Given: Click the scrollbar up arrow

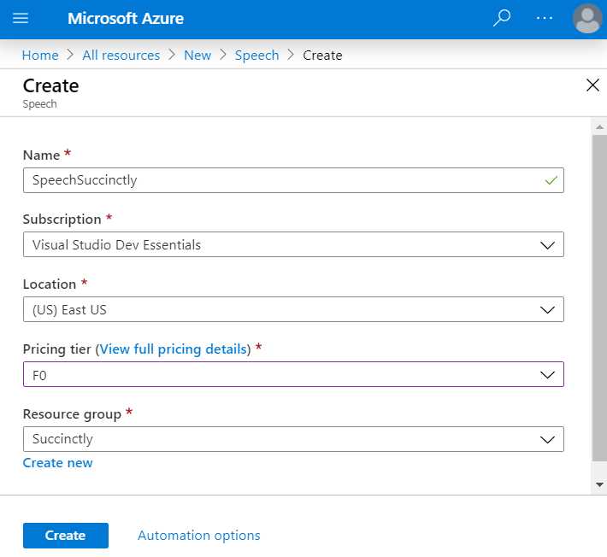Looking at the screenshot, I should tap(599, 127).
